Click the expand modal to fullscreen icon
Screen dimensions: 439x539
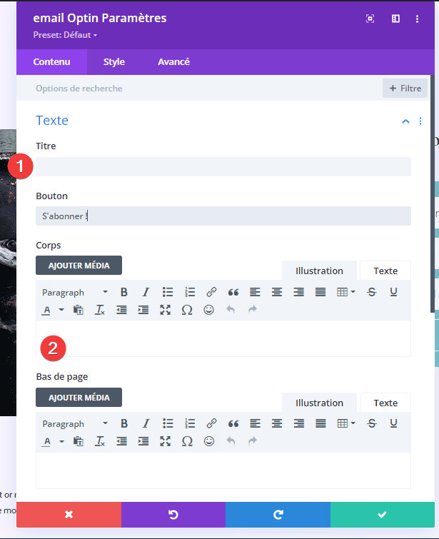tap(370, 19)
